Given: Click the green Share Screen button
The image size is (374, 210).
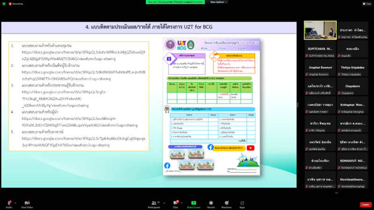Looking at the screenshot, I should click(194, 204).
